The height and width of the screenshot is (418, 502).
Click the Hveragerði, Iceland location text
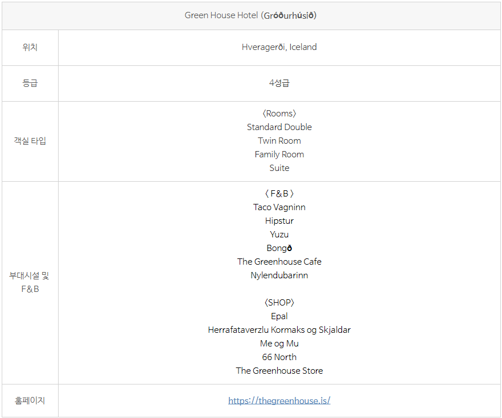[279, 47]
